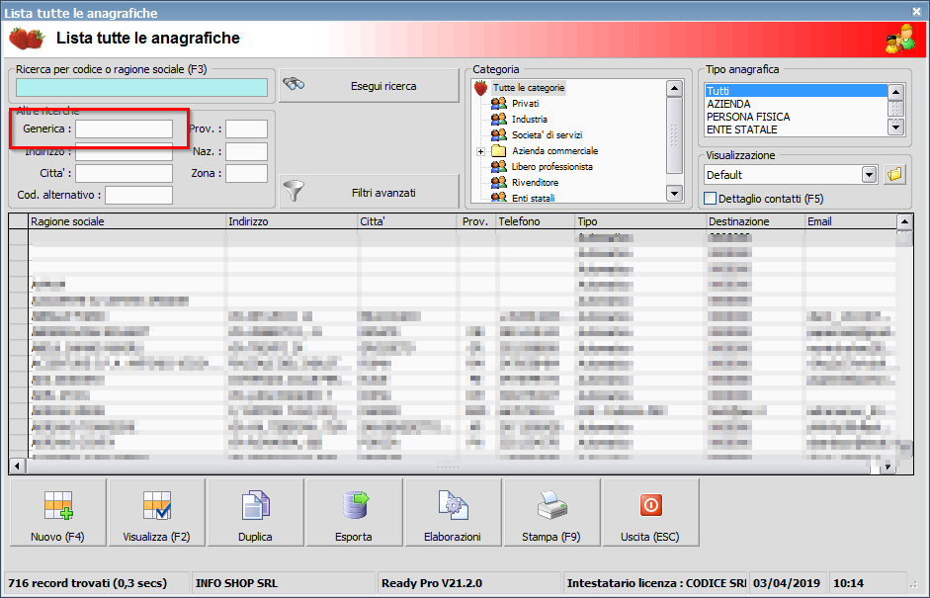Select PERSONA FISICA in Tipo anagrafica list
Viewport: 930px width, 598px height.
coord(796,117)
